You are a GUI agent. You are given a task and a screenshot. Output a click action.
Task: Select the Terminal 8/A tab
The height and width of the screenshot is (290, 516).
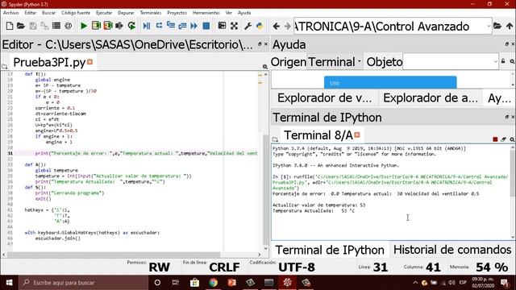(318, 135)
